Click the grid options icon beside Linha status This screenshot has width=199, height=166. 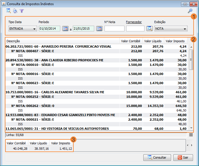click(x=191, y=135)
